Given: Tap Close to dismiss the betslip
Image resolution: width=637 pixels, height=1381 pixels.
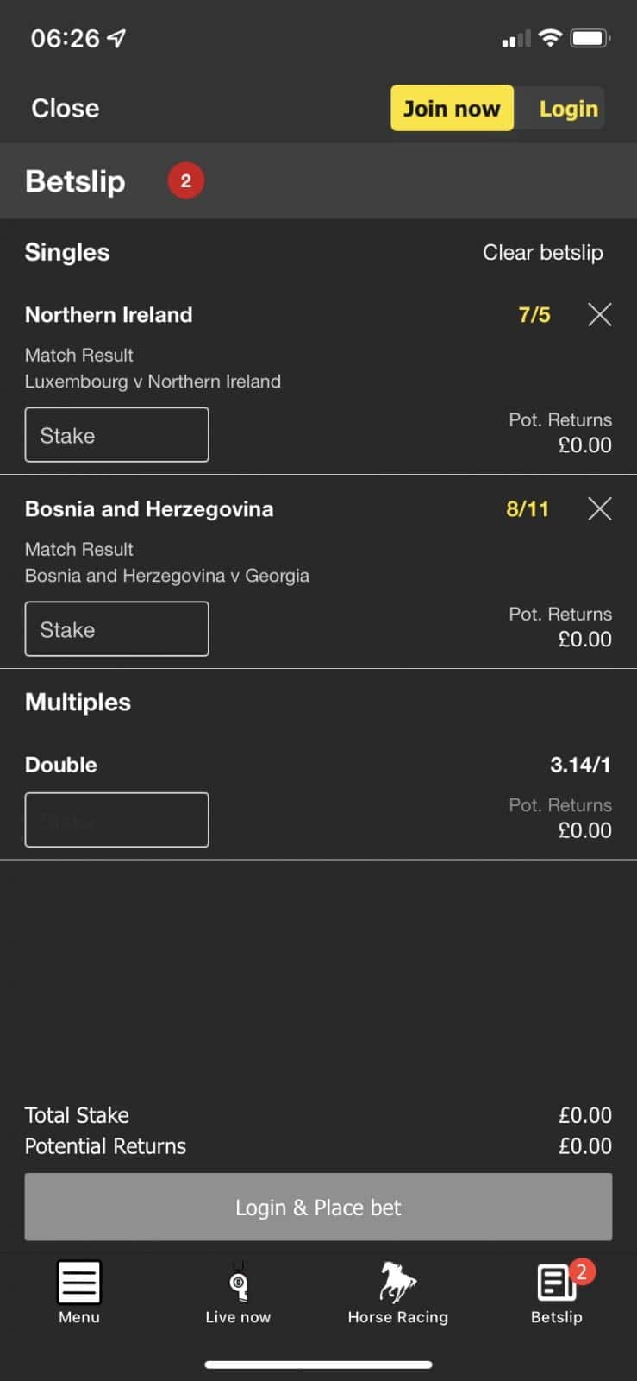Looking at the screenshot, I should tap(66, 108).
